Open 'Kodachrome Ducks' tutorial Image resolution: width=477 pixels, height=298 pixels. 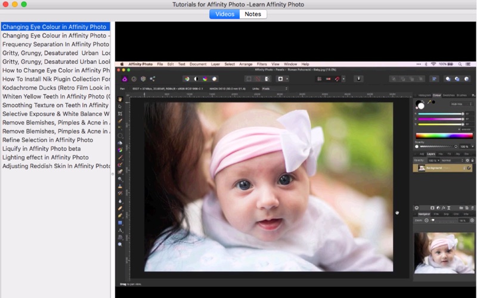tap(55, 88)
